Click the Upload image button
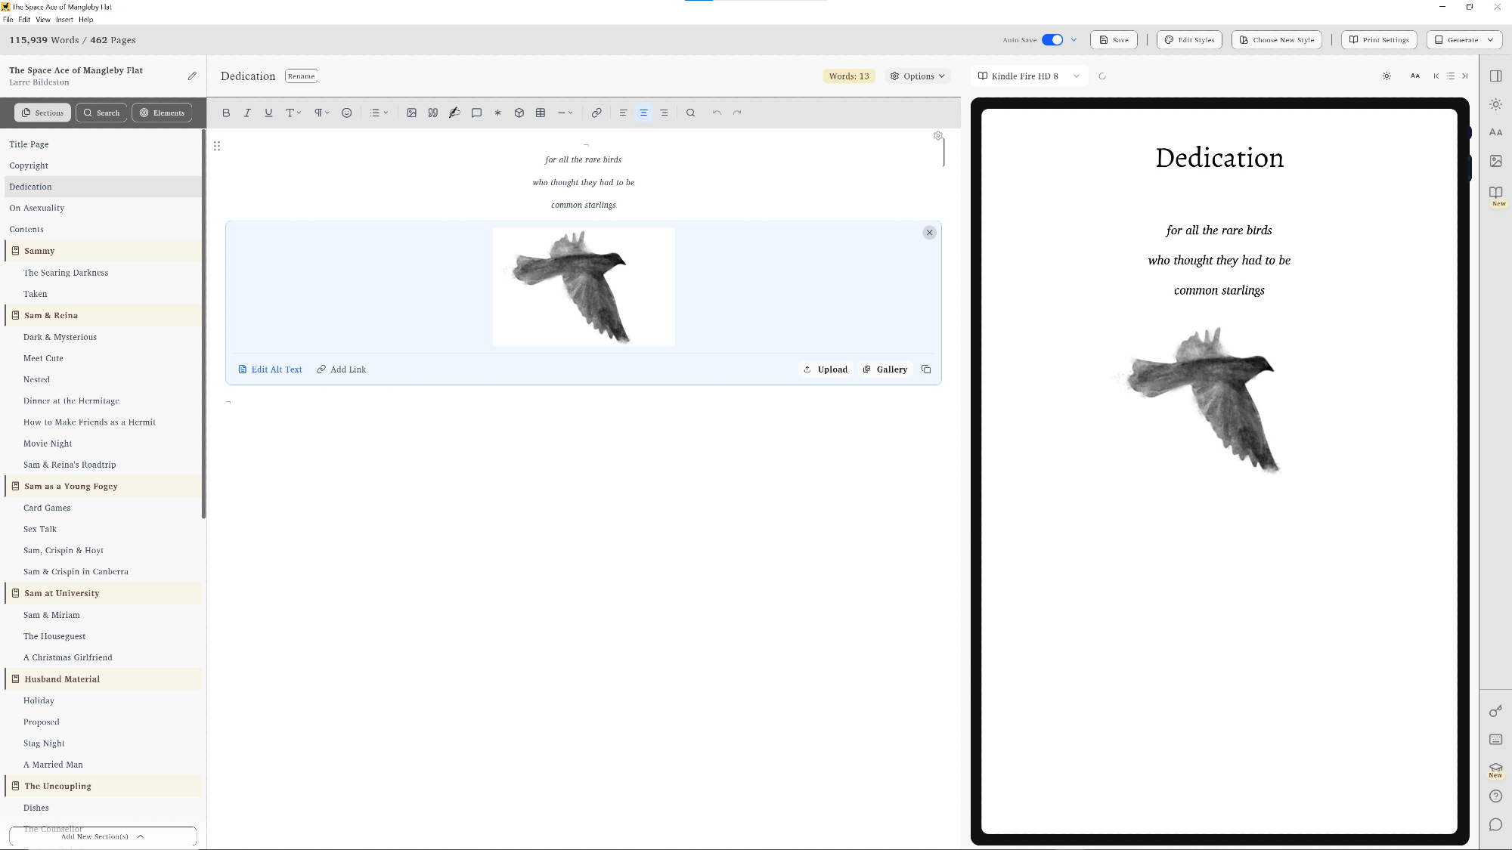Image resolution: width=1512 pixels, height=850 pixels. 825,369
